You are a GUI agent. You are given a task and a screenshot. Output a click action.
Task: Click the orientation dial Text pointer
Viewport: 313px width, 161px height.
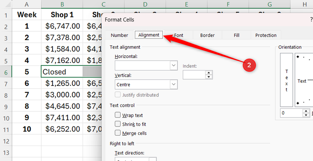point(302,81)
